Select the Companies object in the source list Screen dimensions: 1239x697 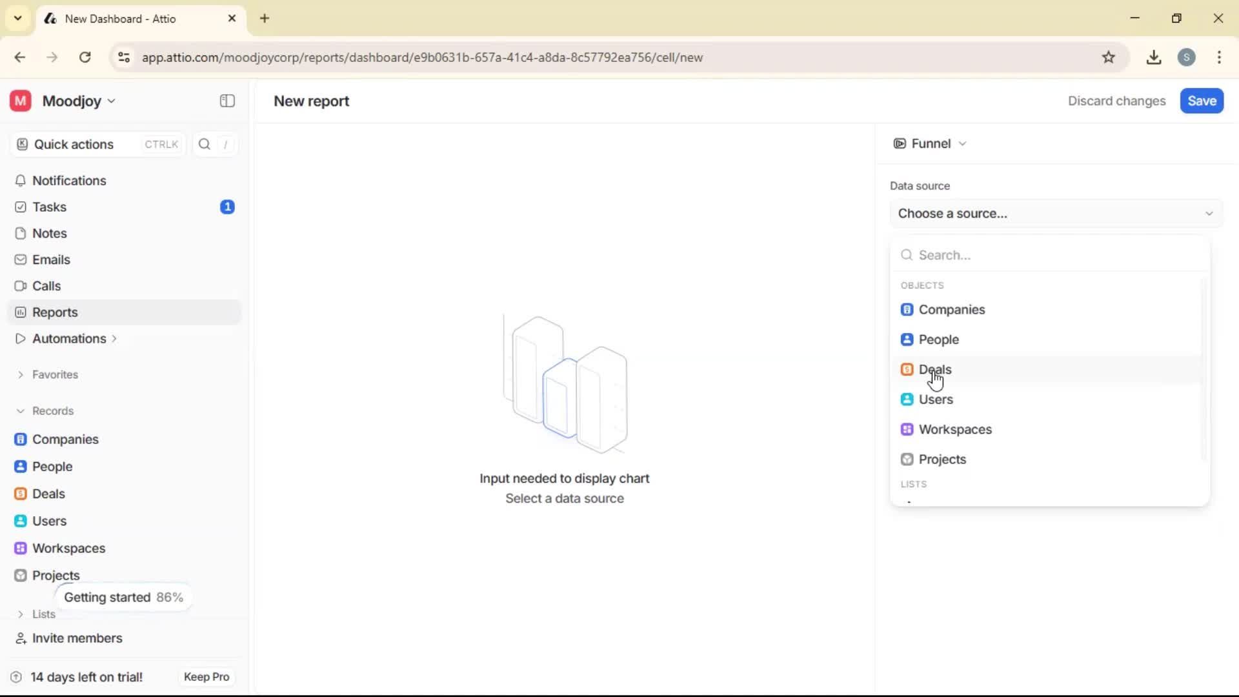click(x=952, y=309)
